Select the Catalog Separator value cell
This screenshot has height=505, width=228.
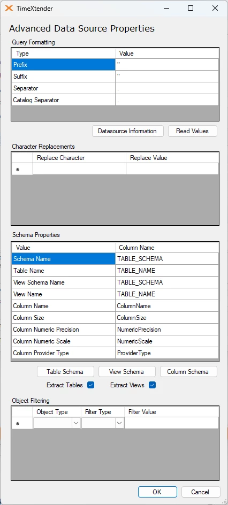pyautogui.click(x=167, y=100)
